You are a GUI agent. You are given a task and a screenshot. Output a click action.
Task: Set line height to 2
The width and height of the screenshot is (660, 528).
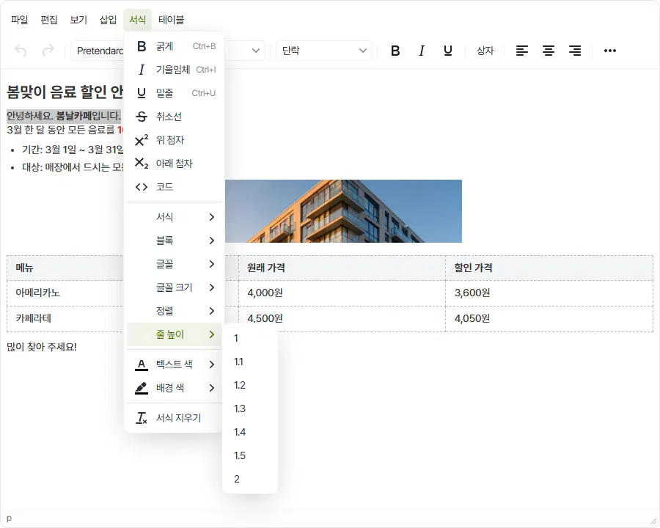(x=249, y=479)
